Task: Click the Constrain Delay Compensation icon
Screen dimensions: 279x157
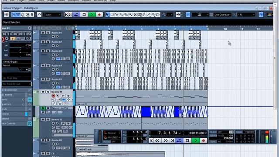Action: coord(7,14)
